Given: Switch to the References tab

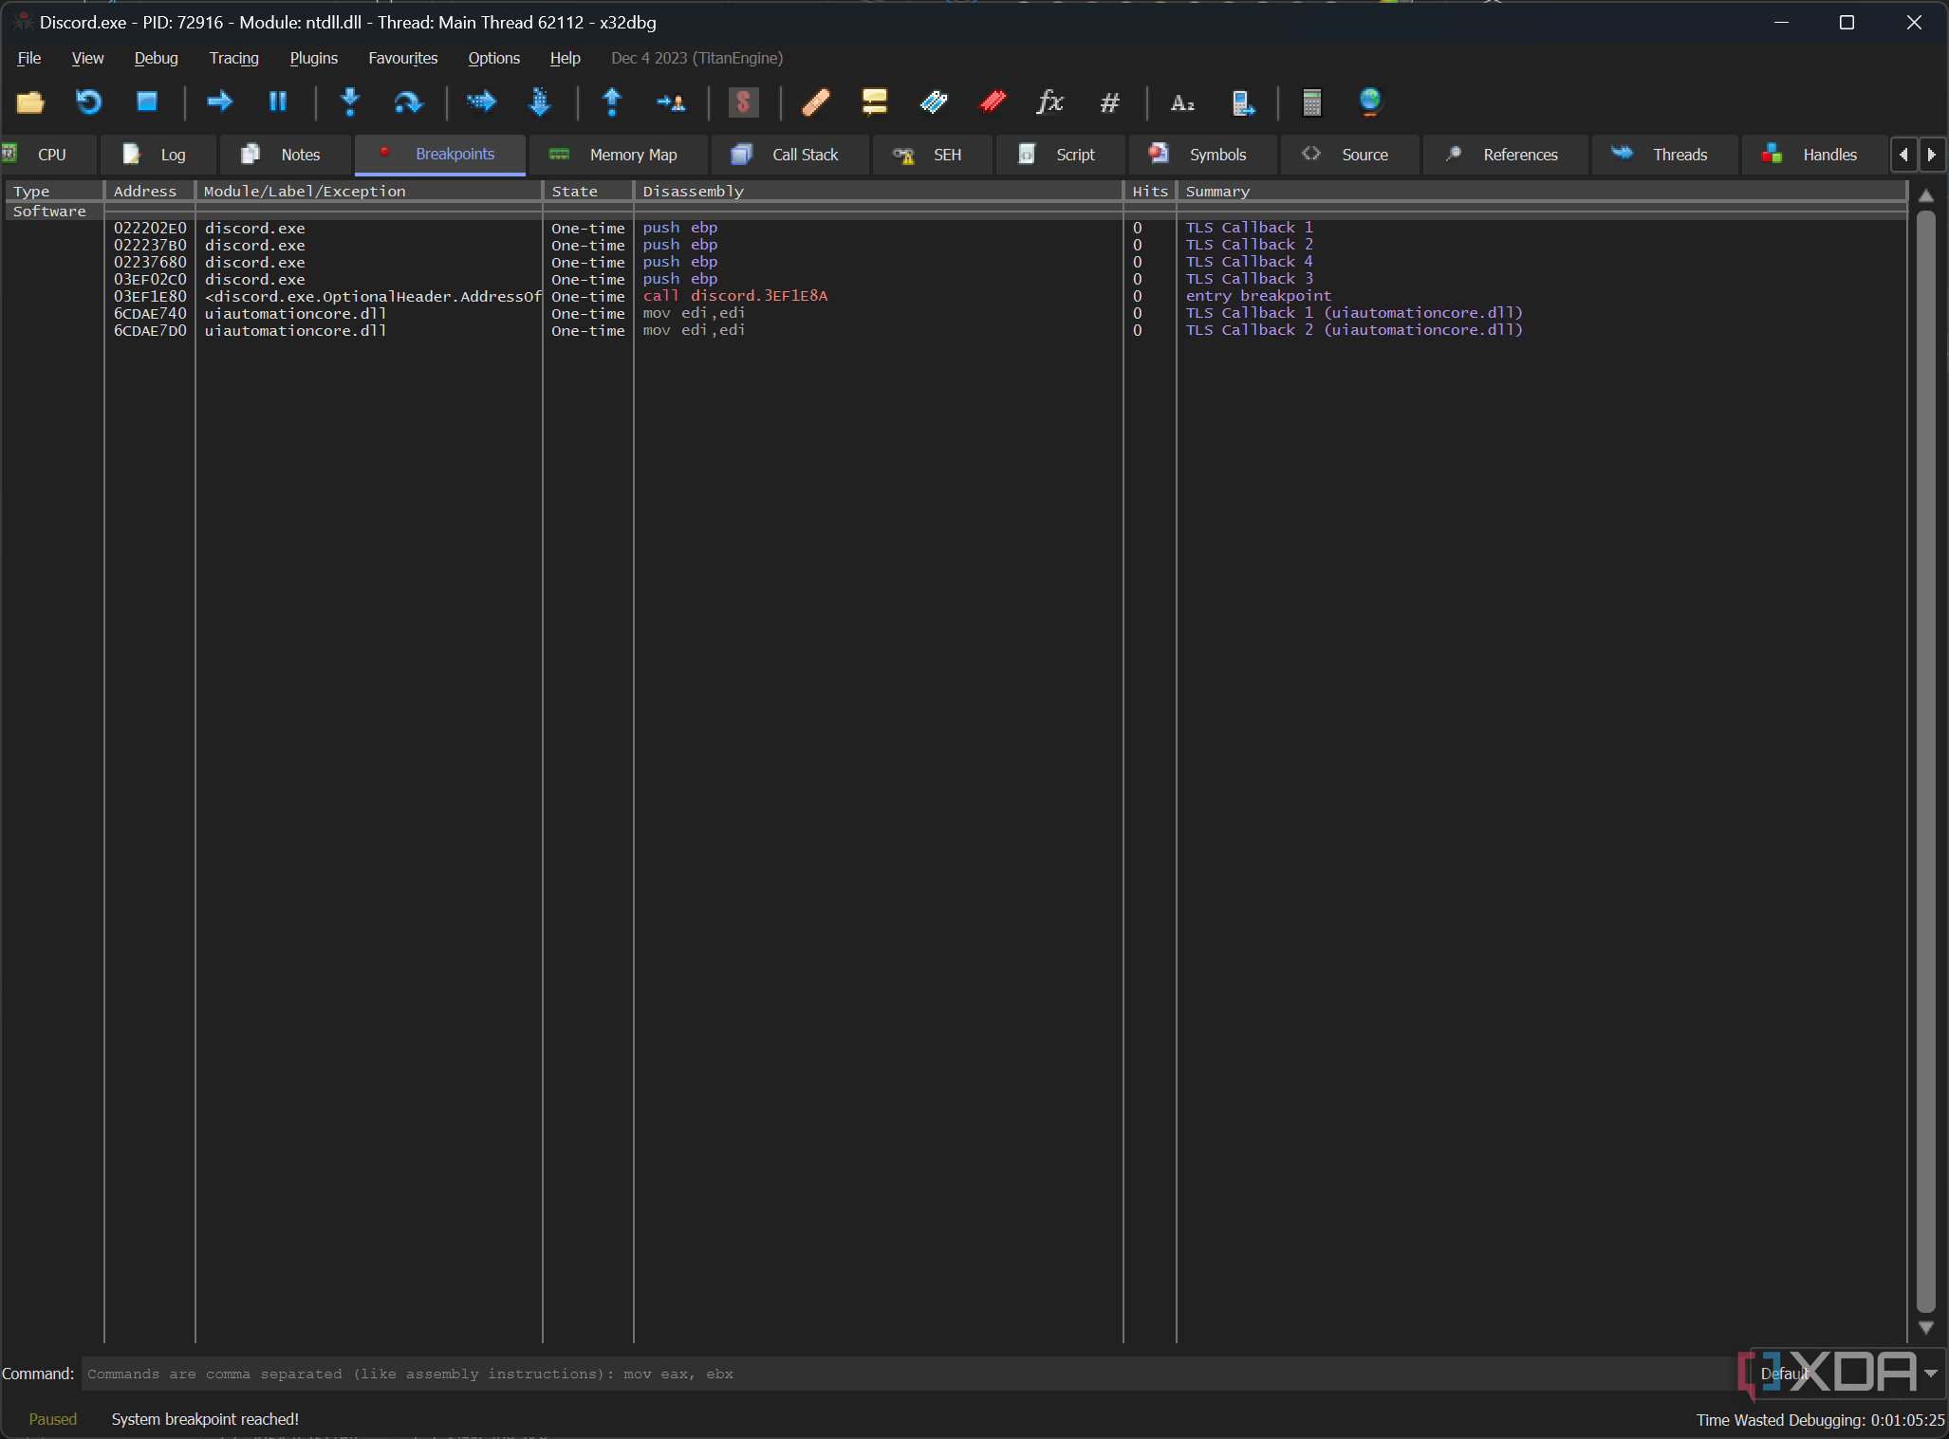Looking at the screenshot, I should (1505, 155).
